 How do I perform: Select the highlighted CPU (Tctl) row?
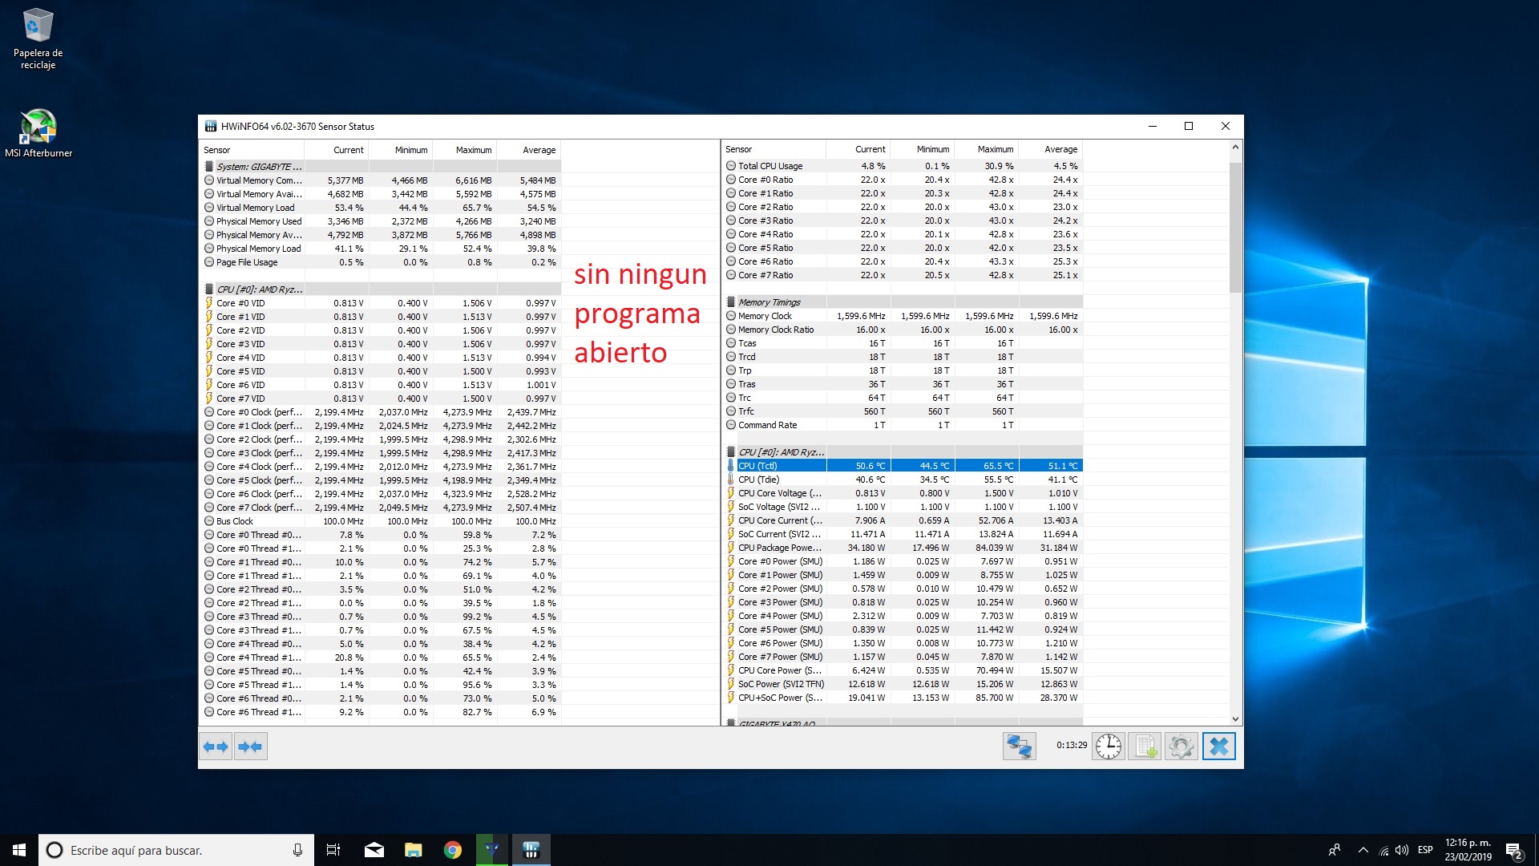point(903,466)
